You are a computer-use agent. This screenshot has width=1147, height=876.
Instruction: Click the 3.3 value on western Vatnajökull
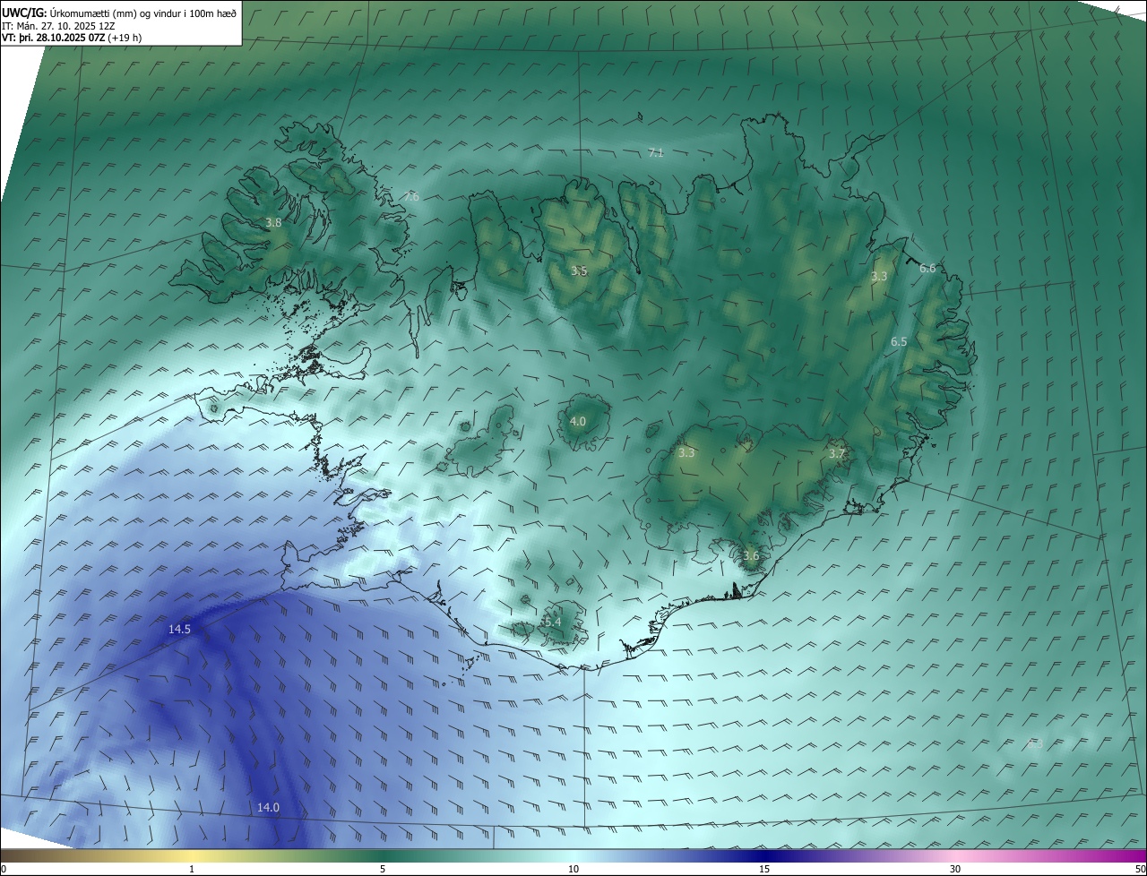pyautogui.click(x=686, y=453)
